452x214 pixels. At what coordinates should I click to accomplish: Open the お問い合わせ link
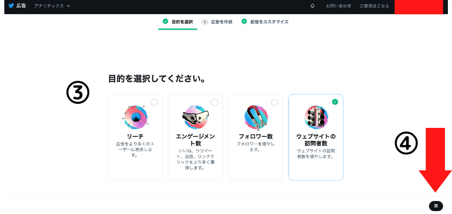(x=338, y=6)
